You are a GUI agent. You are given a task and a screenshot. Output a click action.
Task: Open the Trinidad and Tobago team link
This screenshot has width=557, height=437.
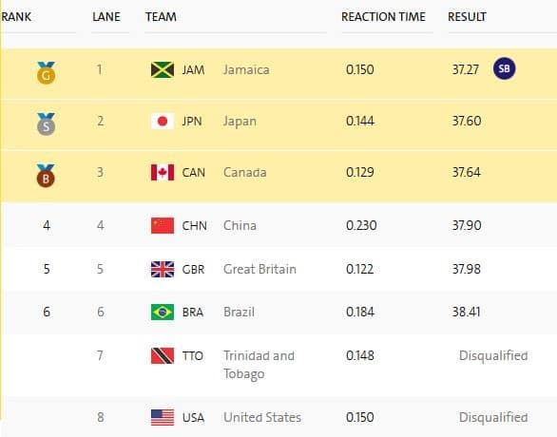[259, 365]
